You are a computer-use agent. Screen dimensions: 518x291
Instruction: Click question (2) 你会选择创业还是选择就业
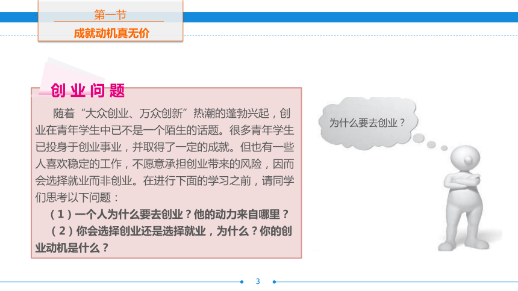point(171,231)
